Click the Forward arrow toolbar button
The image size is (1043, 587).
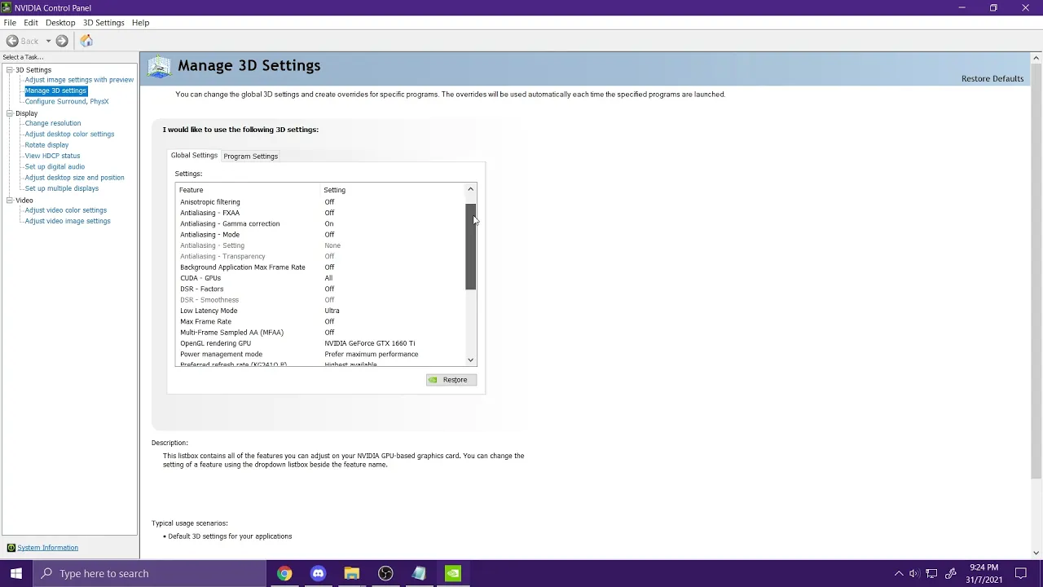point(62,41)
